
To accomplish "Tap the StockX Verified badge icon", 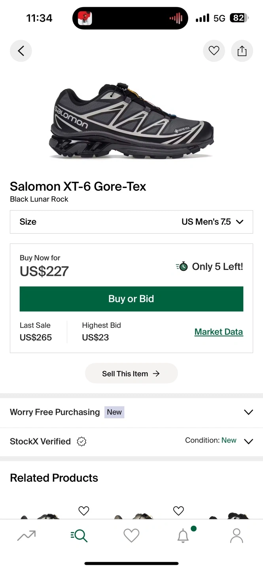I will [x=81, y=441].
